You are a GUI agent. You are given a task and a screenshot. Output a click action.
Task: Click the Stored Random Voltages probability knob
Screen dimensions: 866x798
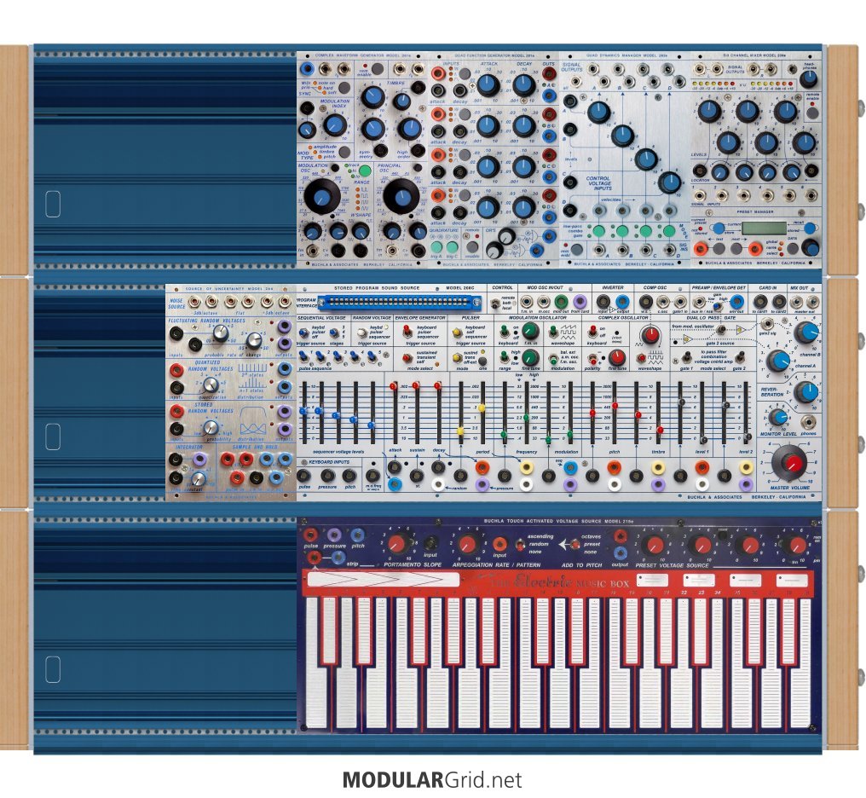(211, 427)
